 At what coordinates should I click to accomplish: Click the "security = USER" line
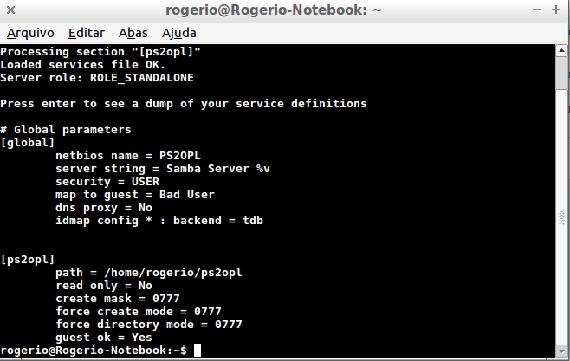(107, 181)
